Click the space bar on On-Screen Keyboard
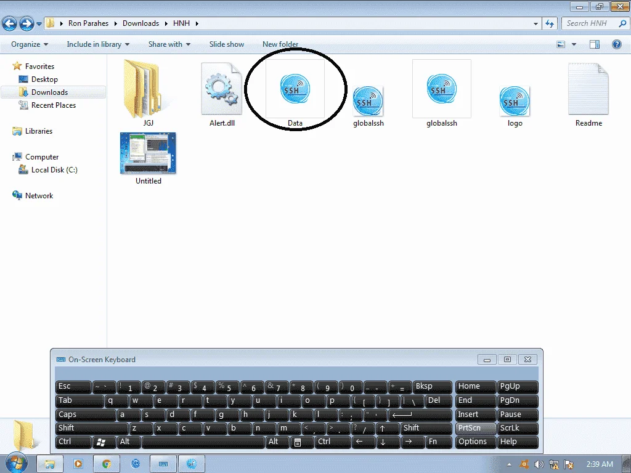This screenshot has width=631, height=473. (203, 442)
